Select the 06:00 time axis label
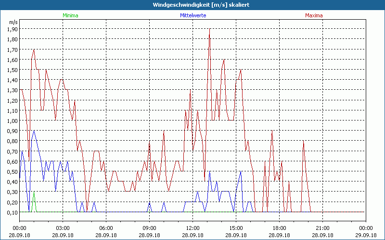Viewport: 385px width, 240px height. [106, 228]
